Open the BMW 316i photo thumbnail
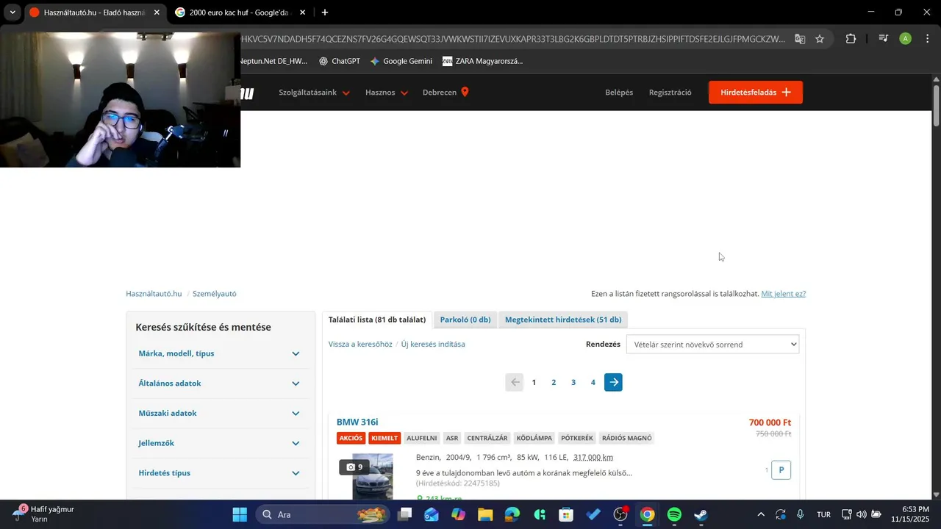 (x=373, y=476)
